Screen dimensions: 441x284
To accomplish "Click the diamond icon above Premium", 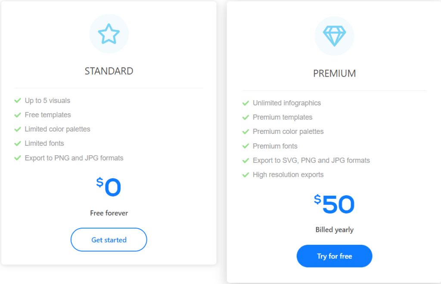I will tap(334, 36).
